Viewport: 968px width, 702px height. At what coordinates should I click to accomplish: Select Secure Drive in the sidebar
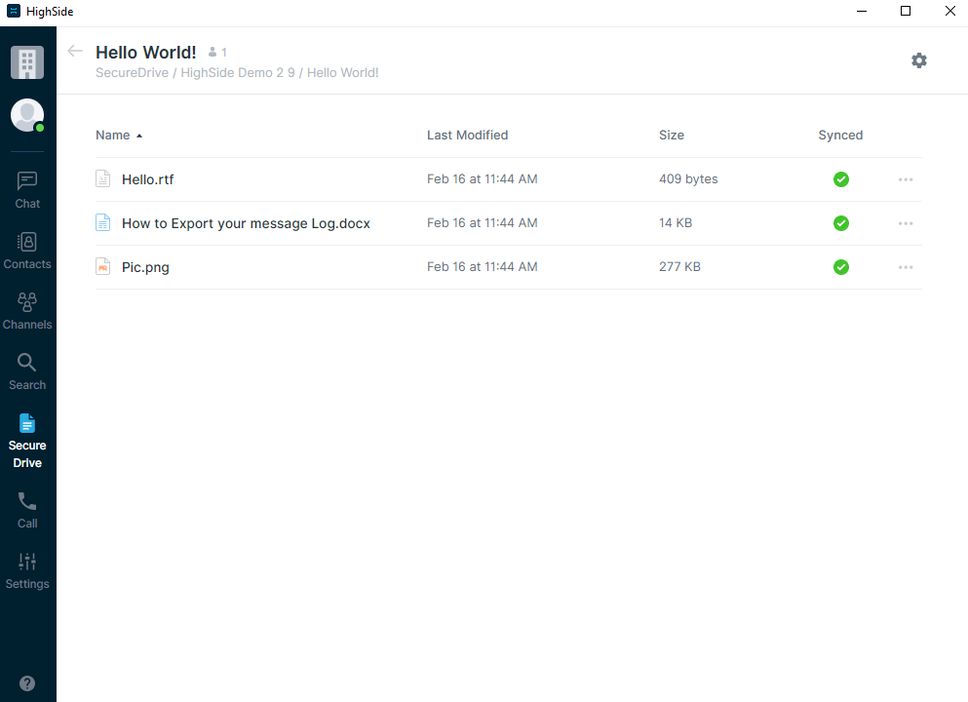click(x=27, y=442)
